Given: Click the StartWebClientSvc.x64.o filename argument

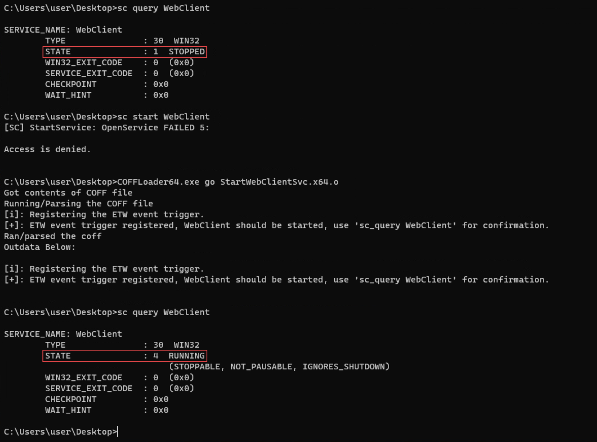Looking at the screenshot, I should click(x=279, y=182).
